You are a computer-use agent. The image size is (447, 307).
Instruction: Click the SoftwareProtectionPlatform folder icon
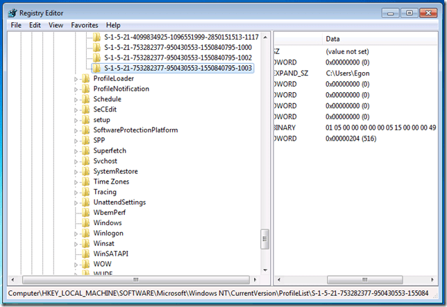[86, 130]
